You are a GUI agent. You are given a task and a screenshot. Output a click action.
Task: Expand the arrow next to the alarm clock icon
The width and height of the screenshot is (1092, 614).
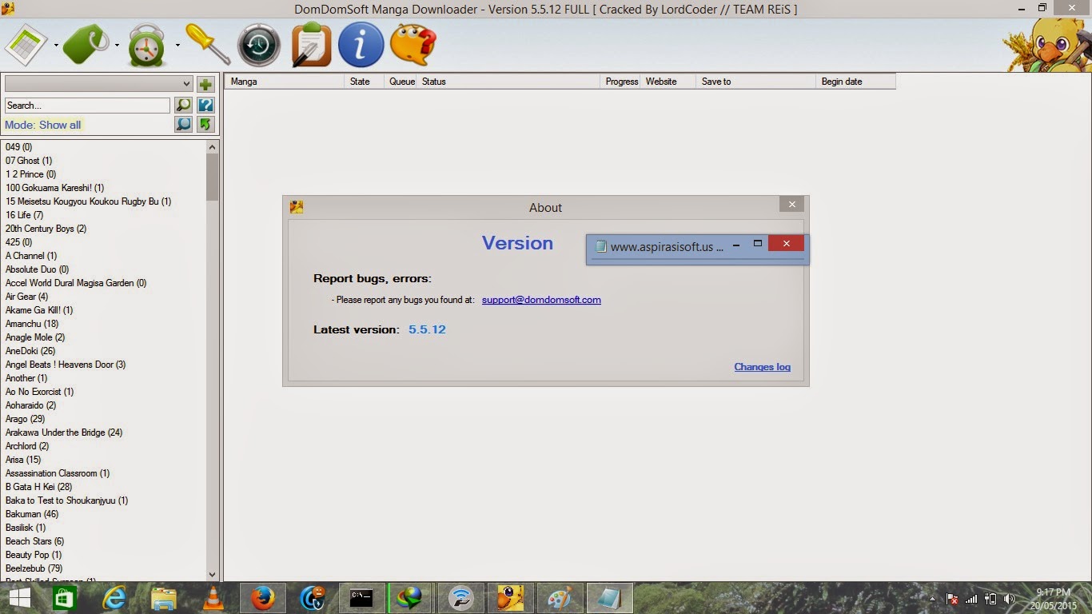pos(177,46)
